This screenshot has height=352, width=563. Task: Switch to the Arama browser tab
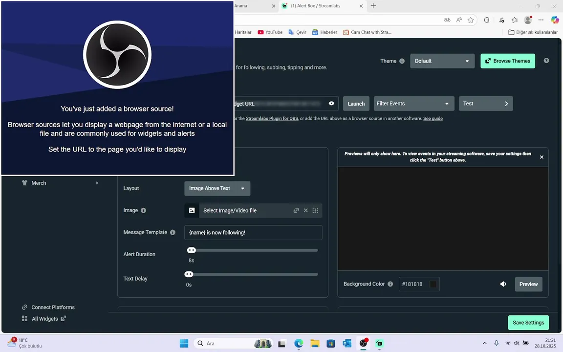click(240, 6)
